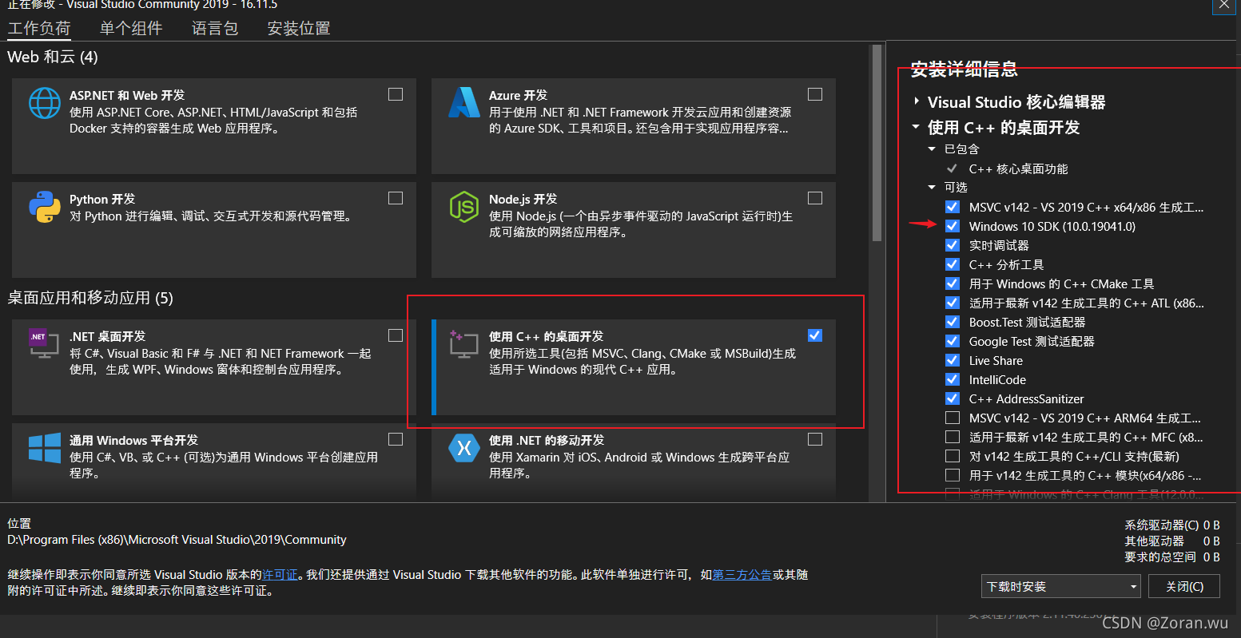Open the 第三方公告 link
This screenshot has width=1241, height=638.
tap(742, 575)
